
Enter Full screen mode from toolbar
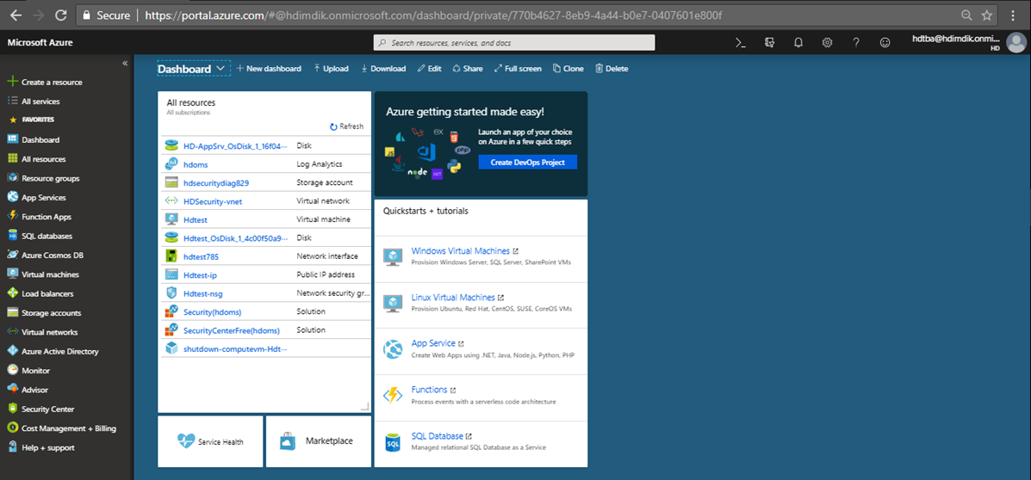tap(519, 68)
